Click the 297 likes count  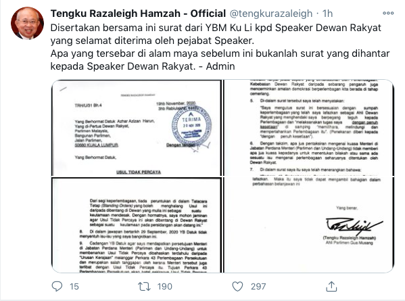(258, 287)
